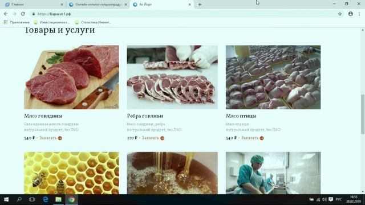Click the Мясо птицы title
This screenshot has width=365, height=205.
coord(241,116)
